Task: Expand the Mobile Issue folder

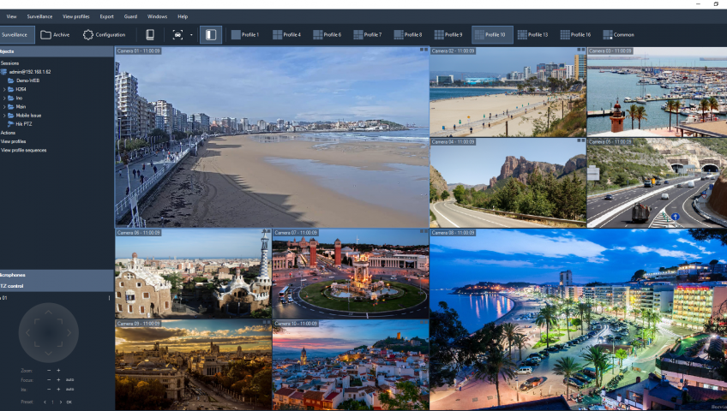Action: 4,115
